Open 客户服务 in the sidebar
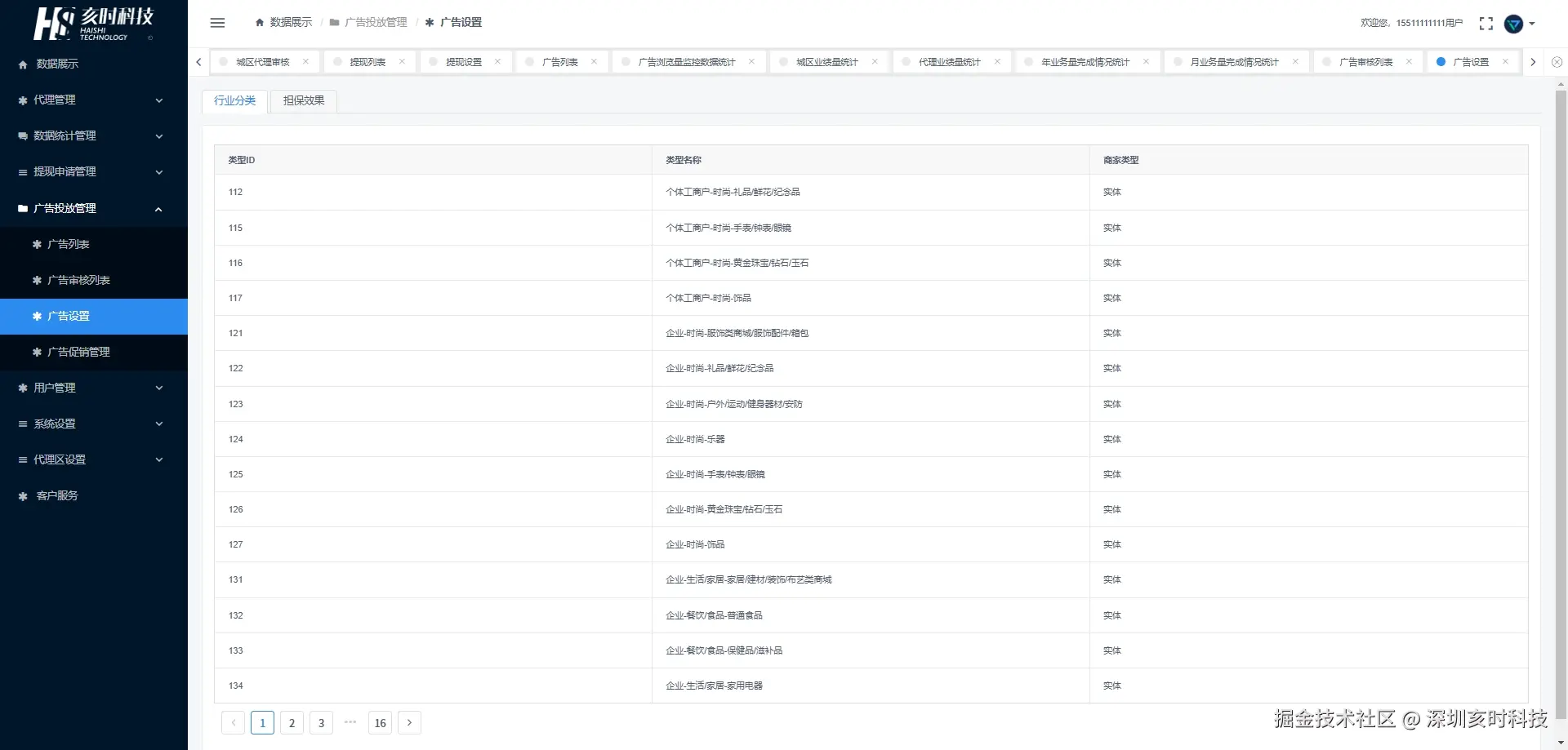Viewport: 1568px width, 750px height. click(94, 495)
